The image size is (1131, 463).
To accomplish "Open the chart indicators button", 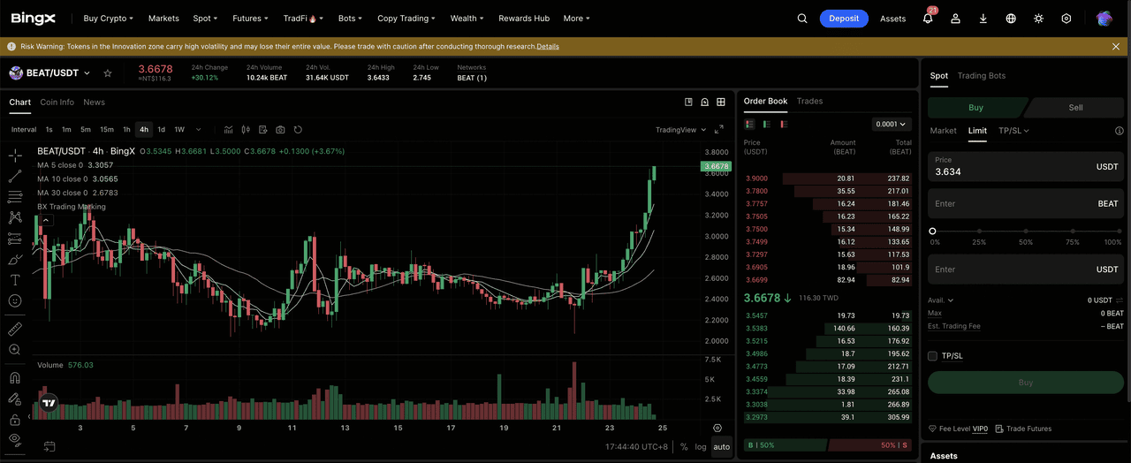I will point(228,130).
